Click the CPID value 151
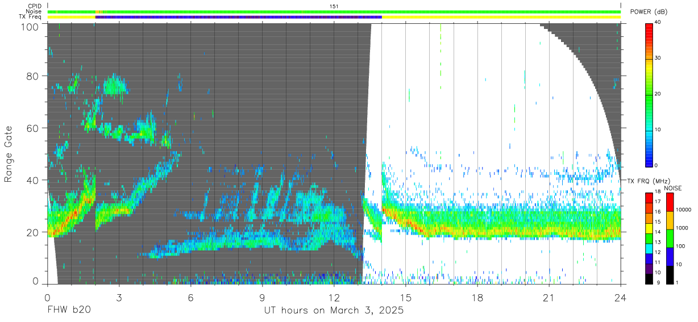 (334, 6)
